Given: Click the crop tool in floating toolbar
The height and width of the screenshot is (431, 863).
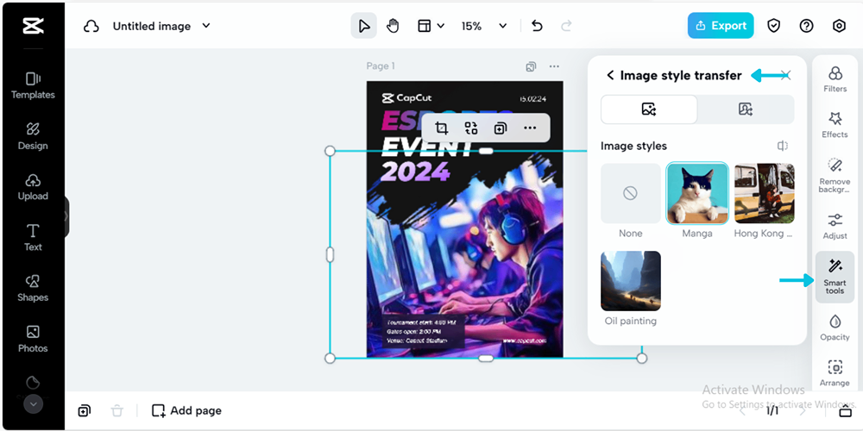Looking at the screenshot, I should click(441, 128).
